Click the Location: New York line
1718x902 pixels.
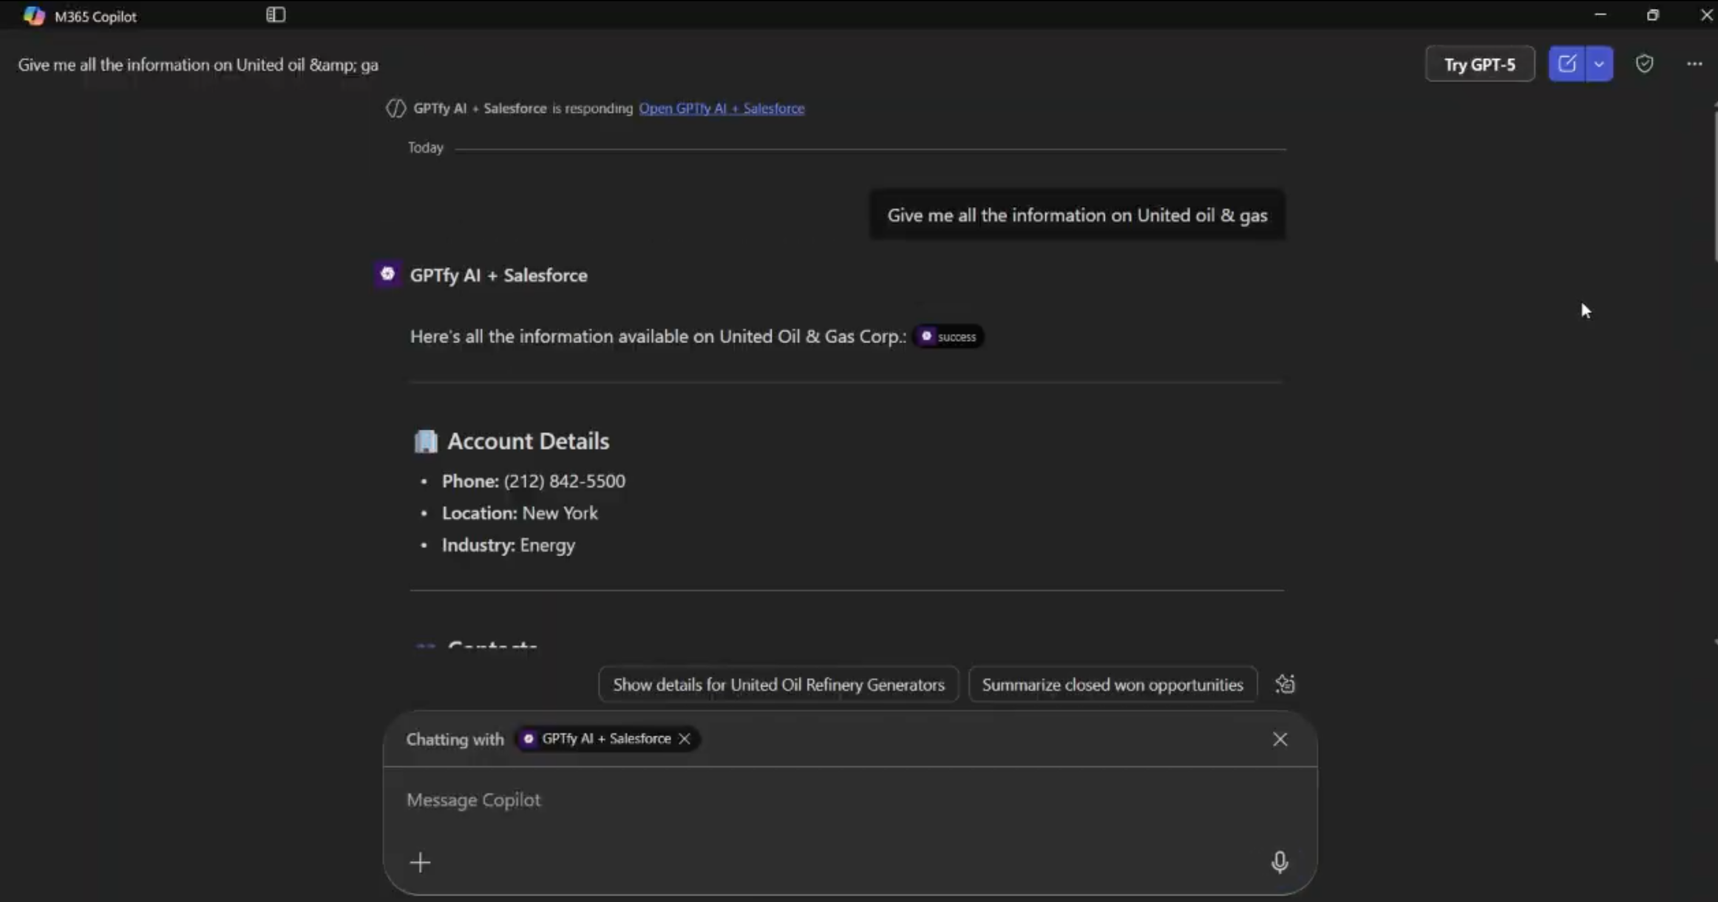click(x=520, y=513)
